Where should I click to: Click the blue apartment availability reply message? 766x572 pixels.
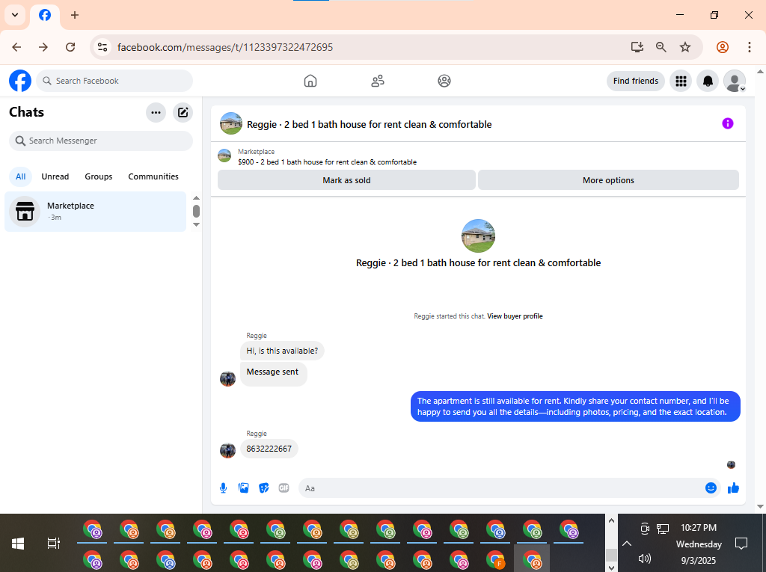[575, 407]
